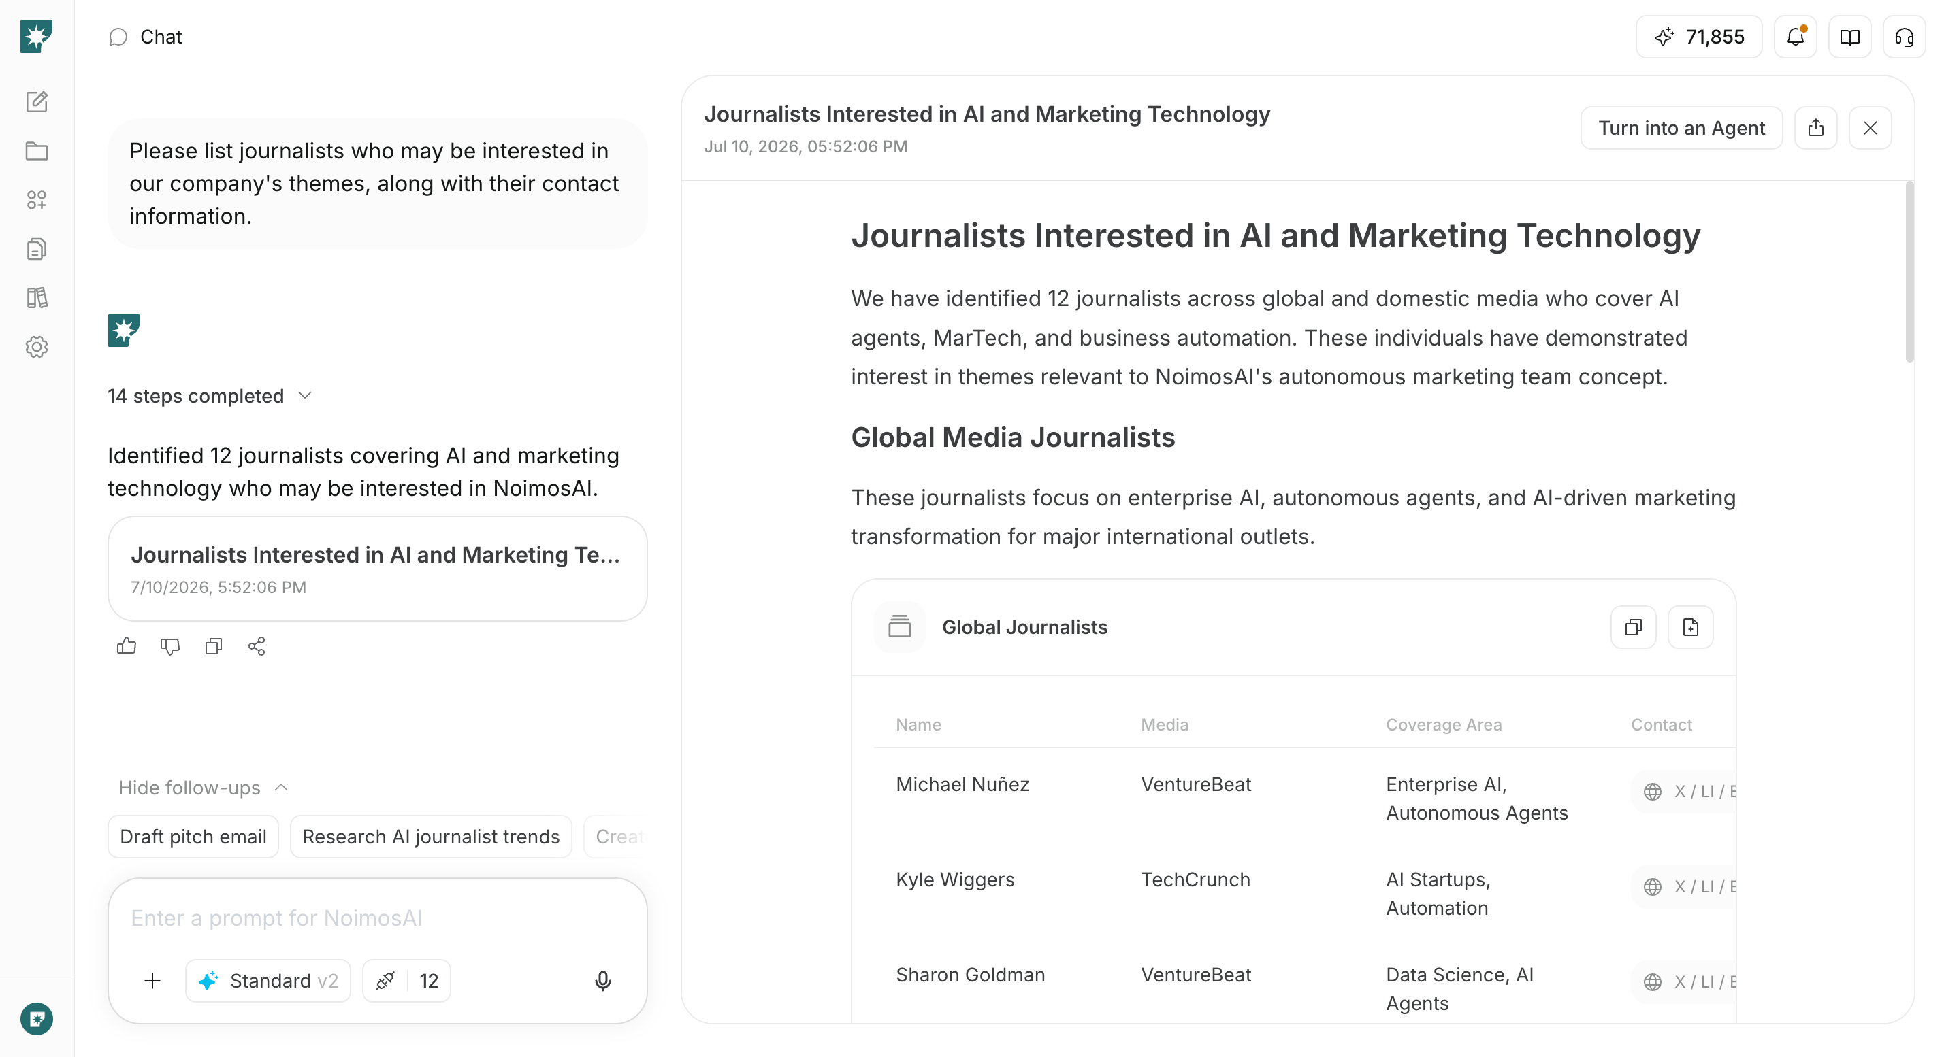Image resolution: width=1959 pixels, height=1057 pixels.
Task: Open the Standard v2 model selector
Action: point(268,981)
